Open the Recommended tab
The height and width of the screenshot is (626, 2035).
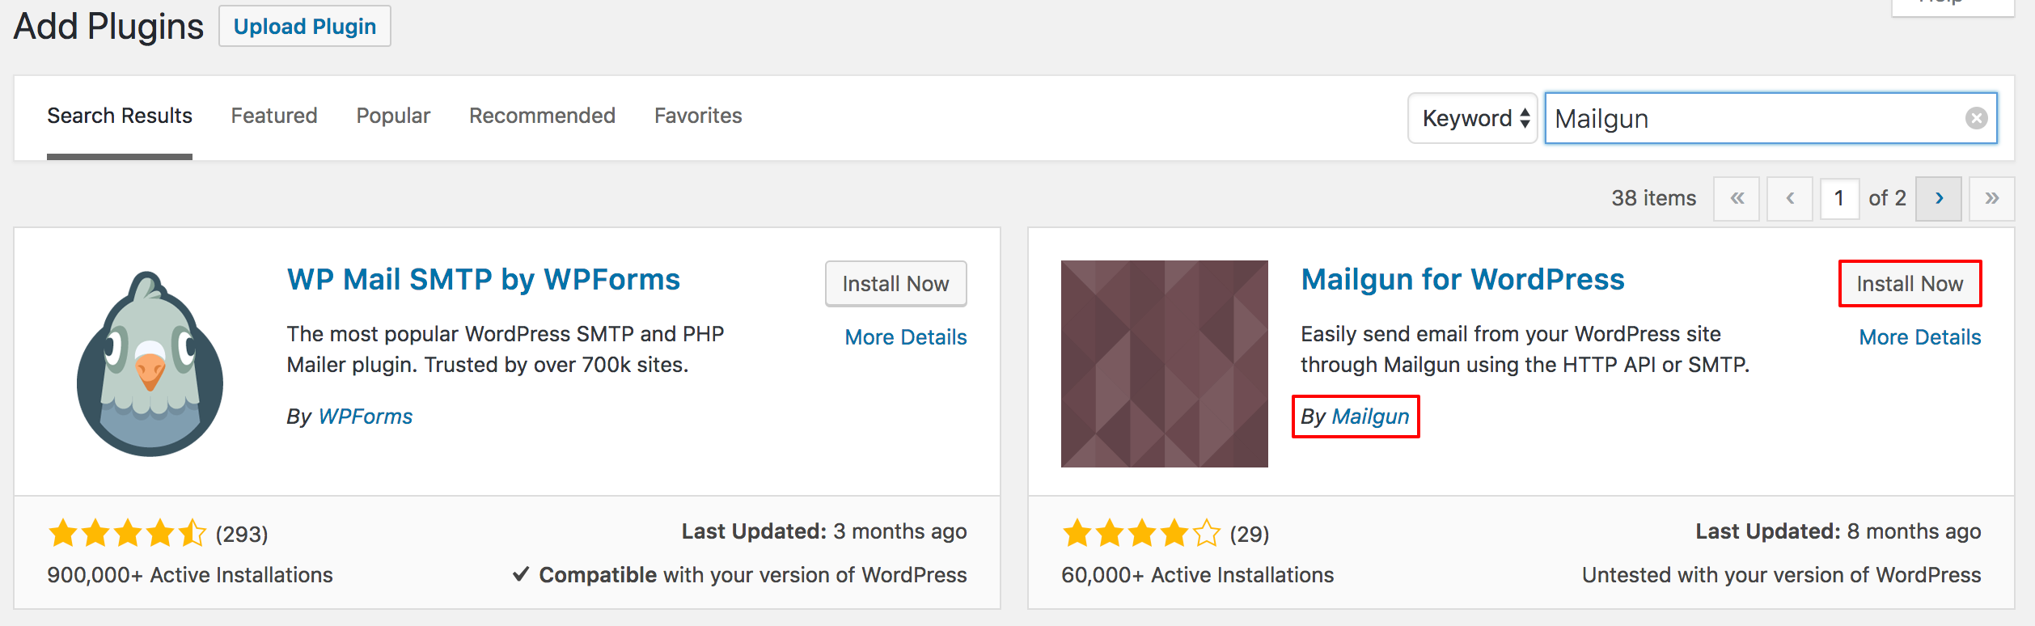pos(542,116)
